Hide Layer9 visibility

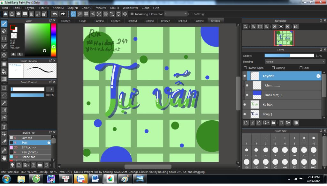click(x=245, y=76)
